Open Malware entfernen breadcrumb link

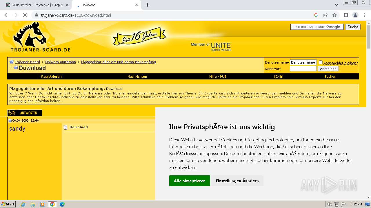pyautogui.click(x=61, y=62)
